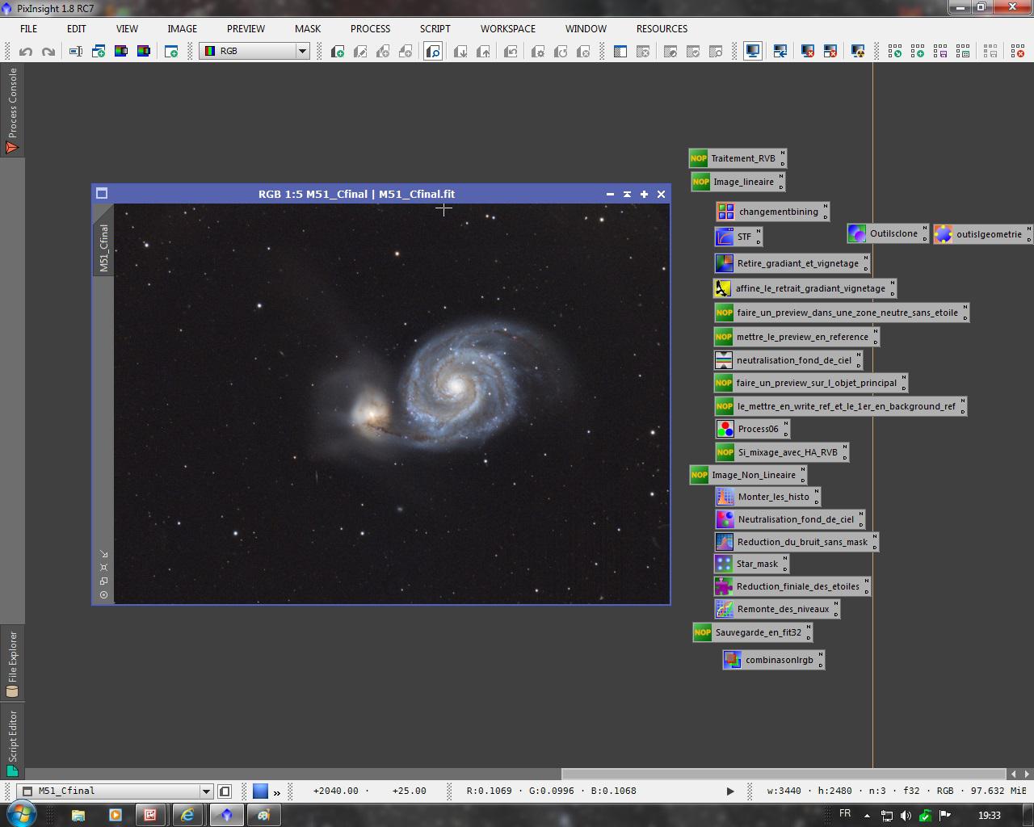
Task: Click the Undo arrow in the toolbar
Action: (x=26, y=52)
